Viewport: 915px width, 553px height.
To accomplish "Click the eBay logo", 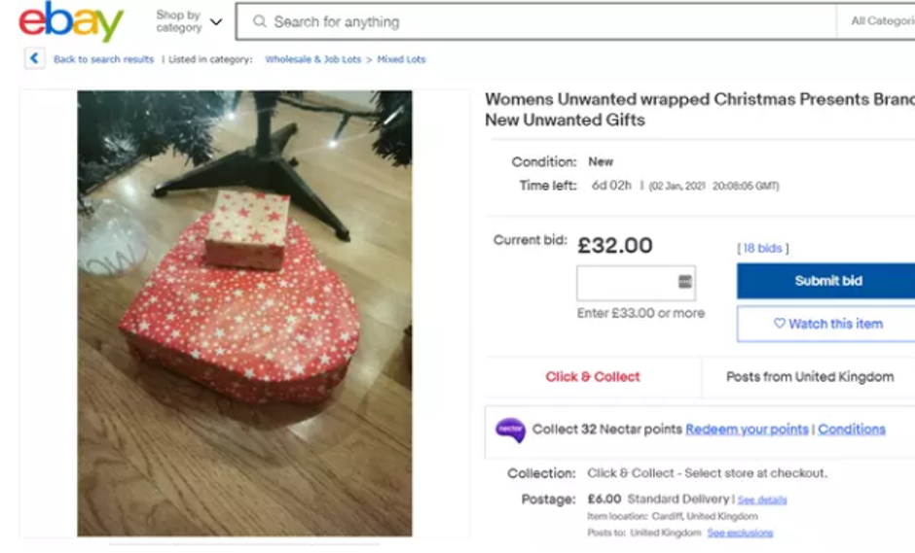I will pyautogui.click(x=71, y=21).
